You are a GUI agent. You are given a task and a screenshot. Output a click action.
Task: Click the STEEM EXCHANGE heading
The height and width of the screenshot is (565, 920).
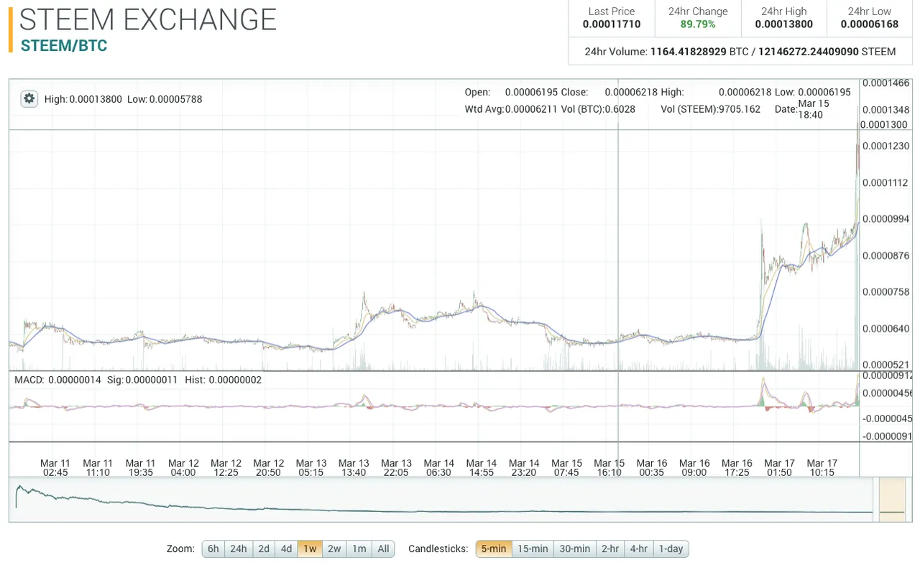click(x=148, y=19)
